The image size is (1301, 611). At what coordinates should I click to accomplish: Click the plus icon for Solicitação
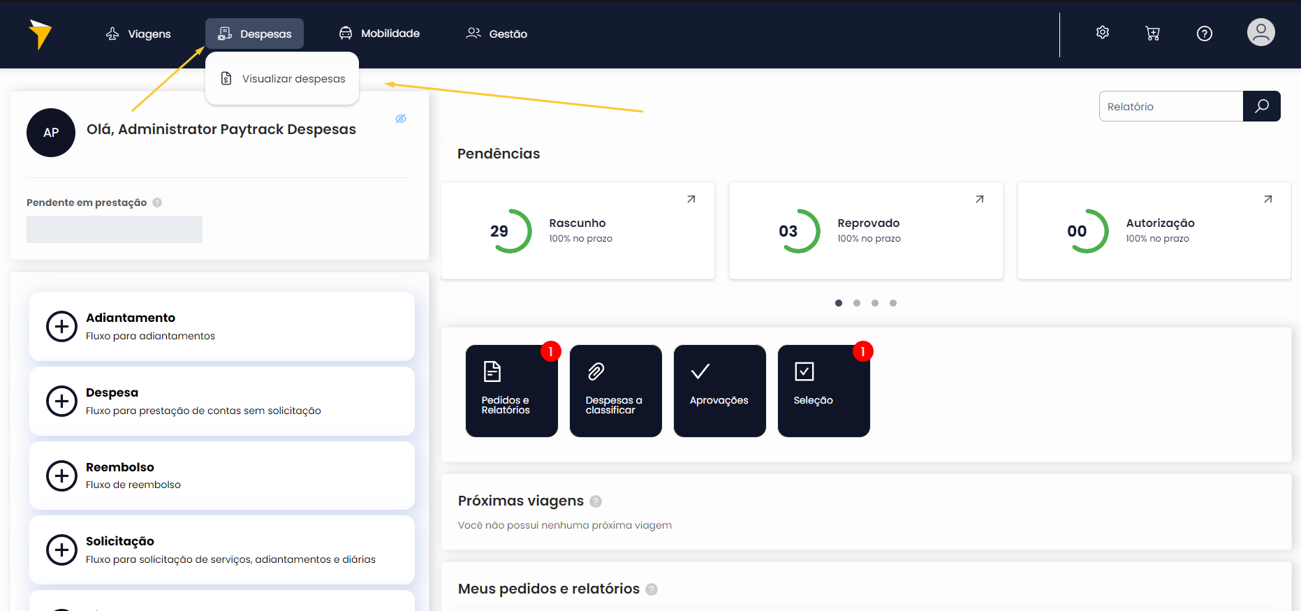click(x=61, y=550)
